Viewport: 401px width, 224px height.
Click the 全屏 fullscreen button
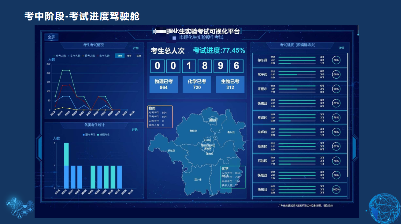(x=51, y=37)
